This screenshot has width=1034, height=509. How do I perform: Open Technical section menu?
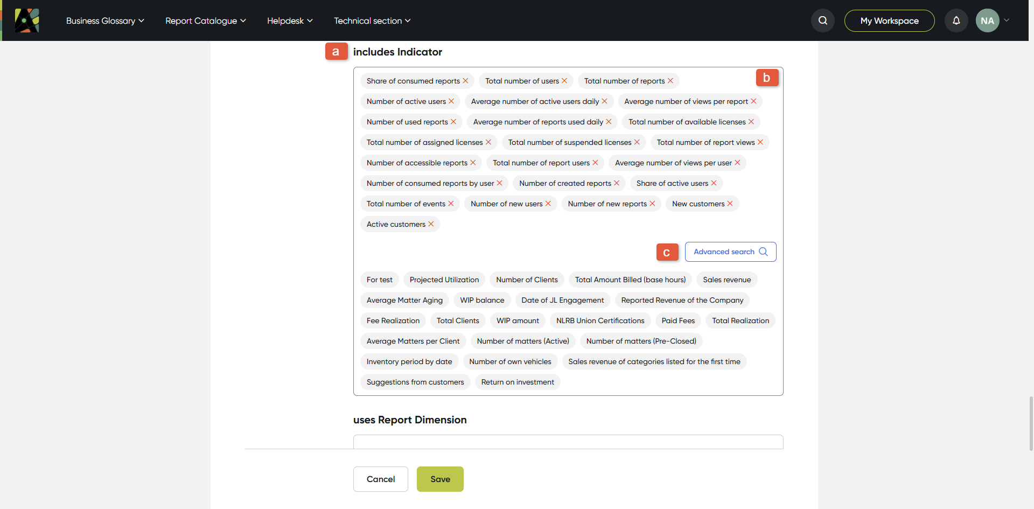(x=372, y=20)
